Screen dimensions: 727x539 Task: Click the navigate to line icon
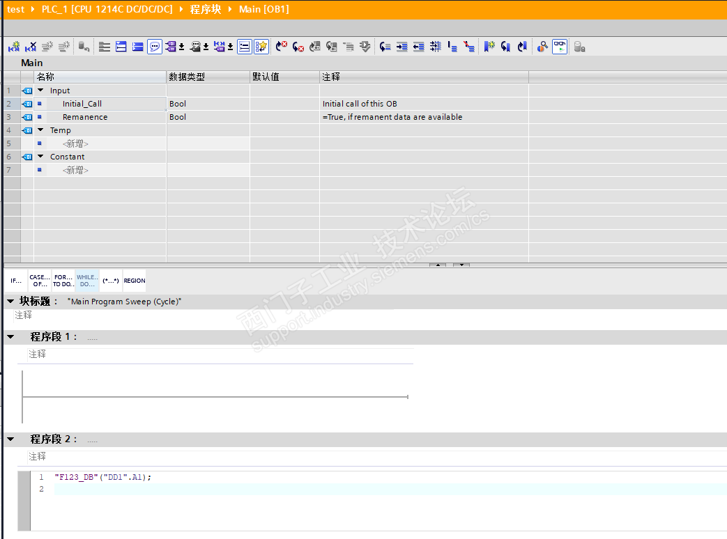(x=385, y=47)
